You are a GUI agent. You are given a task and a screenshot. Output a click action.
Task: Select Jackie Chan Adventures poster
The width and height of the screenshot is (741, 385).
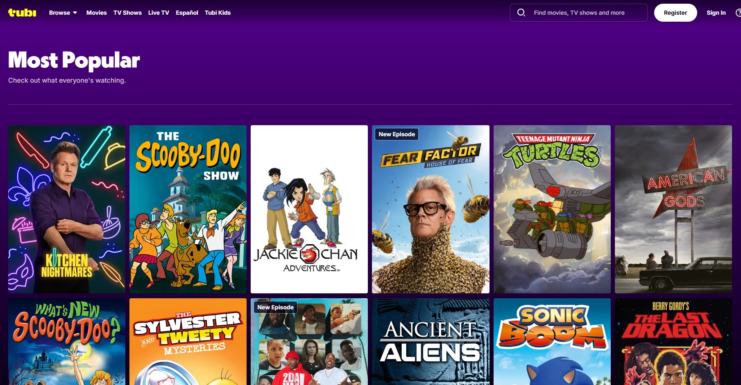(x=309, y=209)
